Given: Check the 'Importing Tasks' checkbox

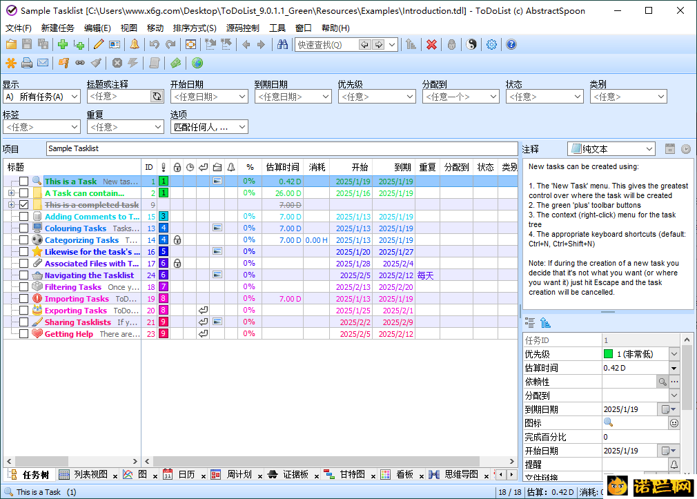Looking at the screenshot, I should 24,299.
